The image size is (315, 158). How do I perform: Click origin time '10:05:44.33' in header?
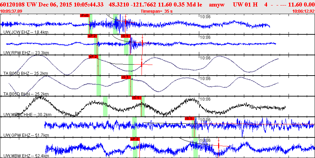[91, 5]
